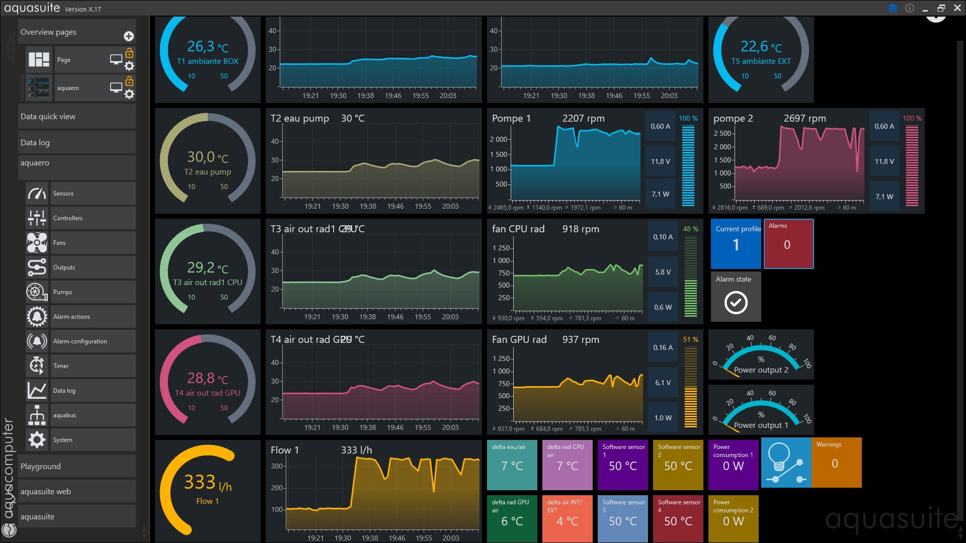
Task: Click the Current profile 1 tile
Action: [736, 244]
